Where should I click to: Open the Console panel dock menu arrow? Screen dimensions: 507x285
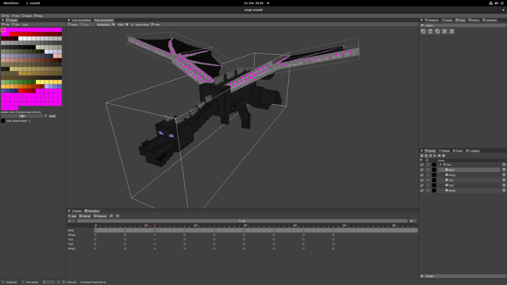(69, 211)
